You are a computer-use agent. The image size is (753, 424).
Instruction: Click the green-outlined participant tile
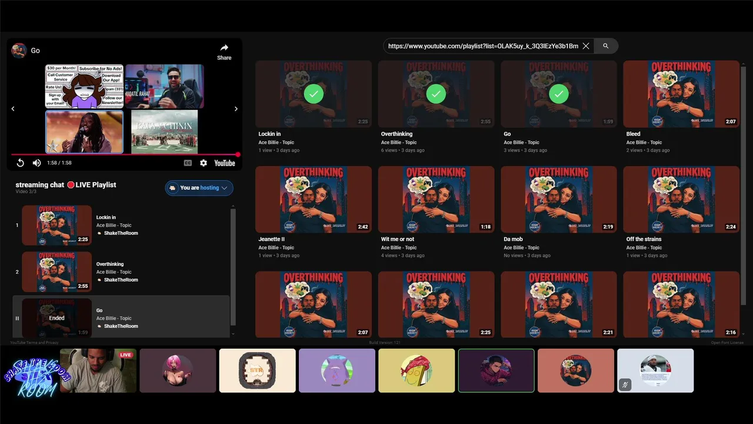[x=496, y=370]
